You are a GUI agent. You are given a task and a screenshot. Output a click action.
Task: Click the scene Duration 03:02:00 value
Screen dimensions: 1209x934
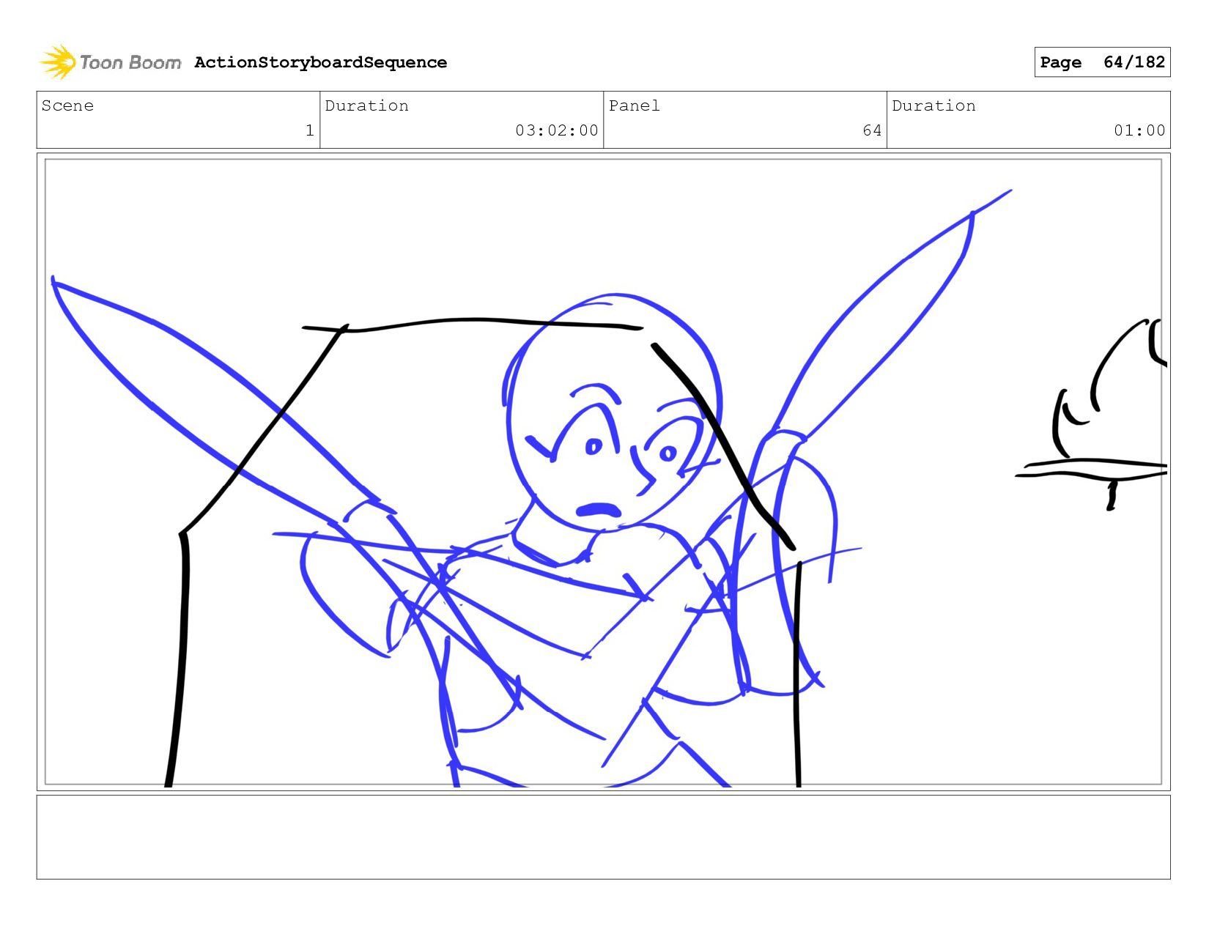(557, 130)
